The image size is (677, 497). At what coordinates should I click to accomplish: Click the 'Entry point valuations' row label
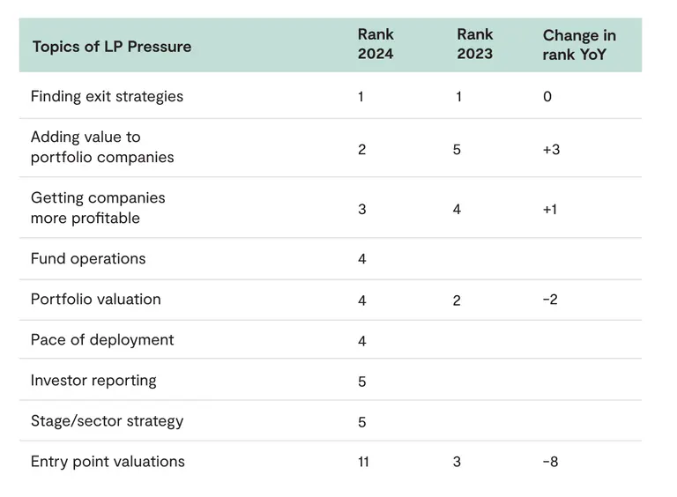tap(107, 461)
